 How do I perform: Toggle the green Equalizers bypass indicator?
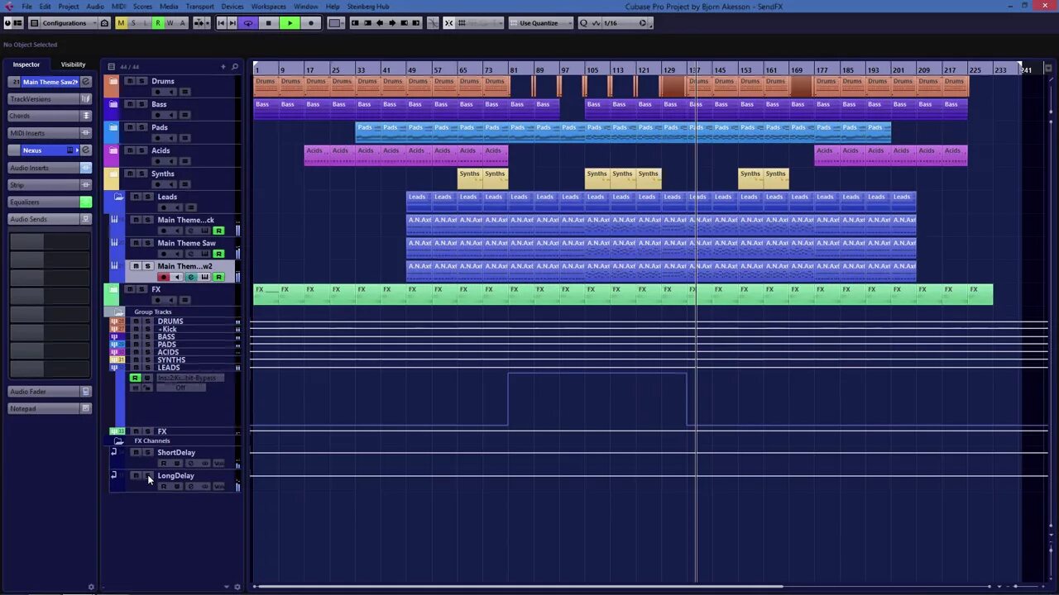[x=85, y=202]
